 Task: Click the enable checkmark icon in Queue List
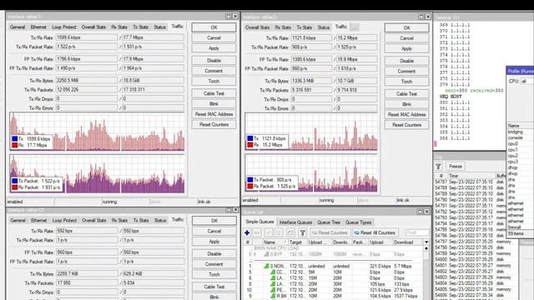tap(269, 232)
